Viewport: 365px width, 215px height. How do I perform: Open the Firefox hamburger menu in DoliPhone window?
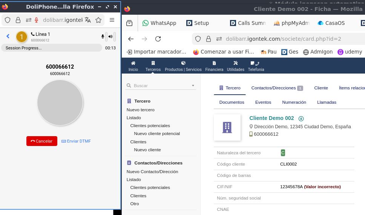click(112, 20)
